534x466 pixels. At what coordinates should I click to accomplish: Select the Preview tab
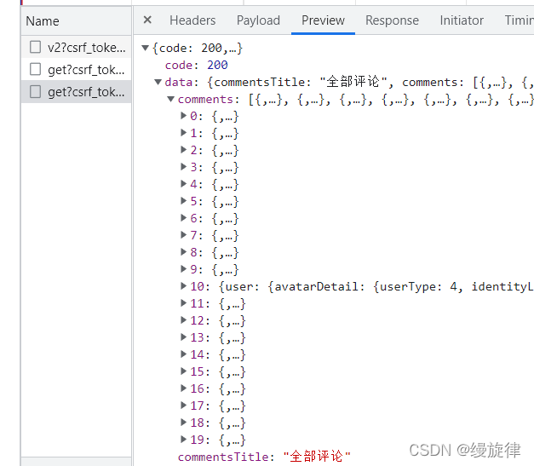click(x=323, y=20)
